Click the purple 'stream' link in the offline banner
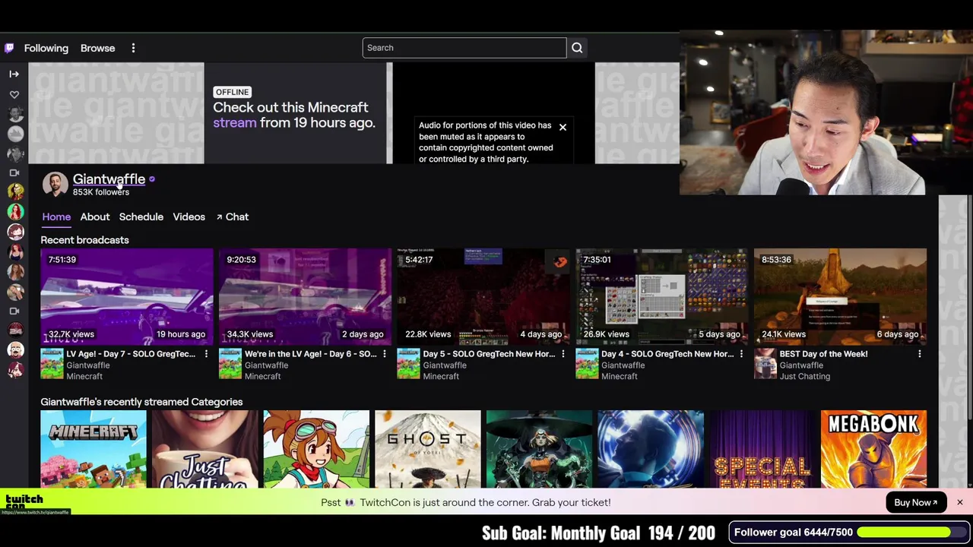 click(235, 122)
